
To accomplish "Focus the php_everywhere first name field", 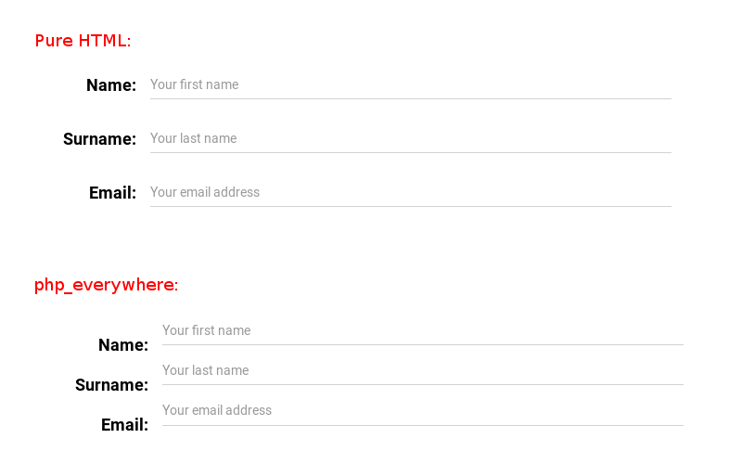I will point(423,331).
